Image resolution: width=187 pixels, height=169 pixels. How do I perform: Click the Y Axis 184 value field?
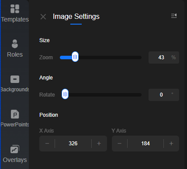[145, 144]
